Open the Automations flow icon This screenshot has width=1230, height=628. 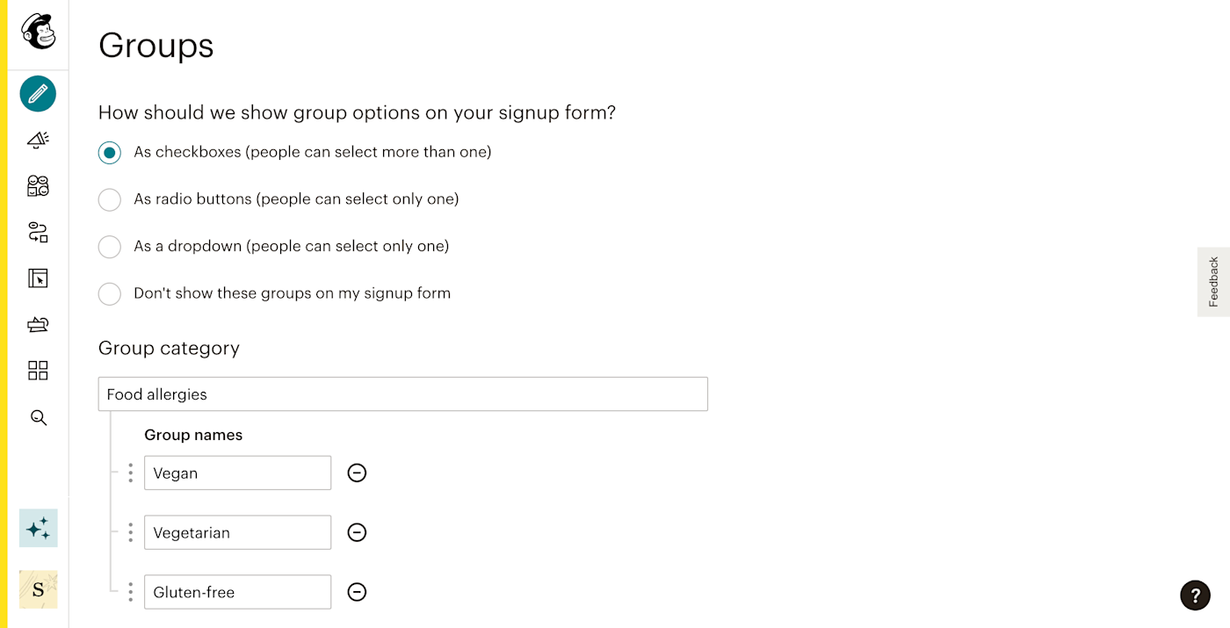(x=38, y=232)
